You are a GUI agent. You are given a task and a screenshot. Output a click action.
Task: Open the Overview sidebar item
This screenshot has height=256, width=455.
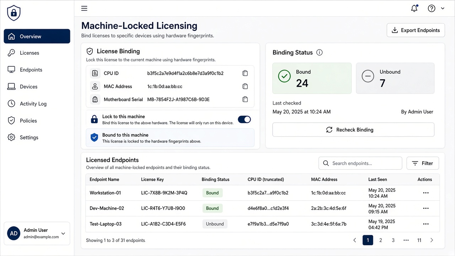point(37,36)
